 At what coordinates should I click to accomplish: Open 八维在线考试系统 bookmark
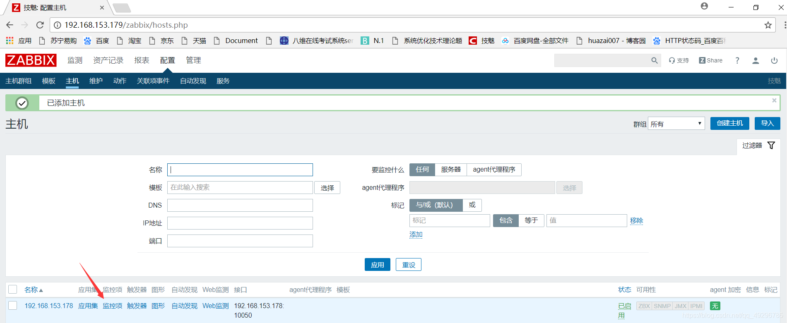point(317,41)
